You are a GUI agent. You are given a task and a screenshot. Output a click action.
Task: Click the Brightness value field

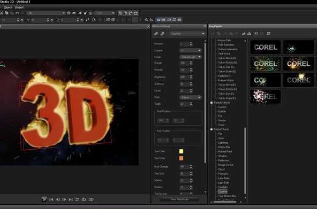pos(184,77)
